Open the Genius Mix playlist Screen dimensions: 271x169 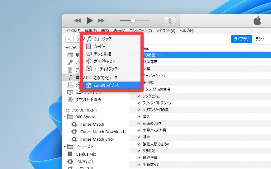[86, 154]
